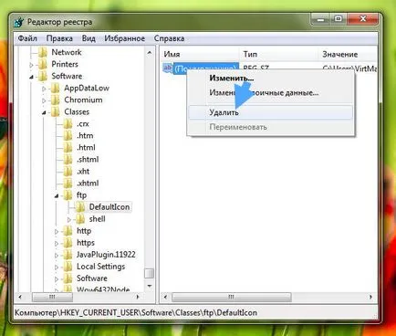Click the values pane horizontal scrollbar thumb
Screen dimensions: 396x336
point(232,297)
